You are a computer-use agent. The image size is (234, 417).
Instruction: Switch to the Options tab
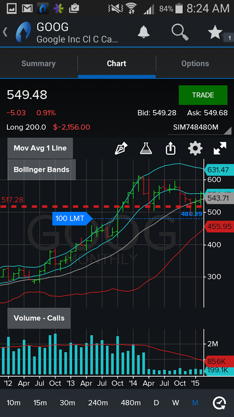pos(195,63)
